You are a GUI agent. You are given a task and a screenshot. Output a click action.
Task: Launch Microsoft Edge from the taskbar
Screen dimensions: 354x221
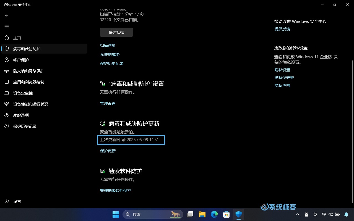pyautogui.click(x=214, y=214)
